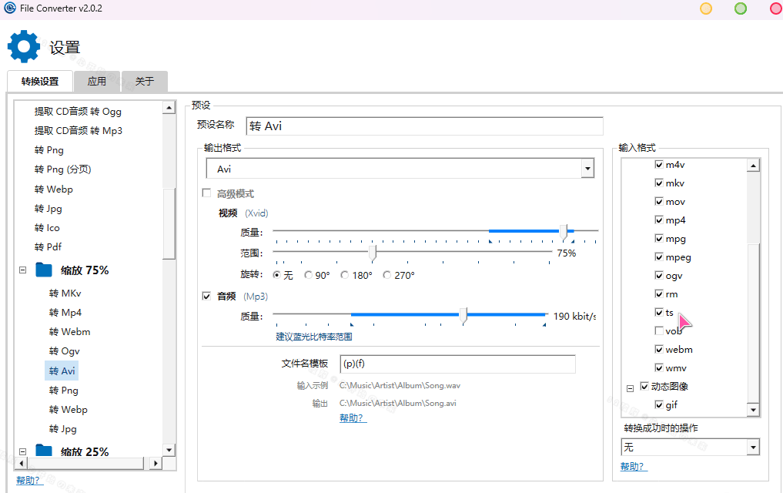Click the blue settings gear icon

[x=23, y=46]
